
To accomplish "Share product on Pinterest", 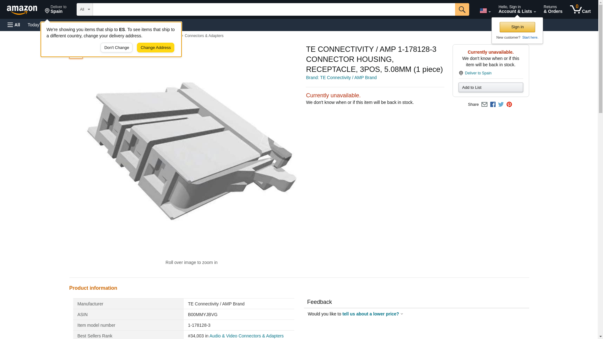I will point(509,105).
